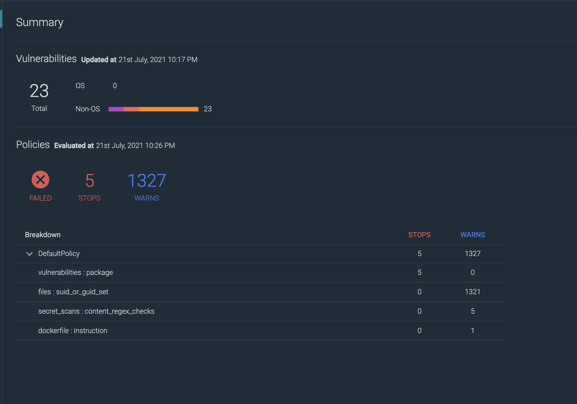This screenshot has width=577, height=404.
Task: Click the orange segment of Non-OS bar
Action: click(x=169, y=109)
